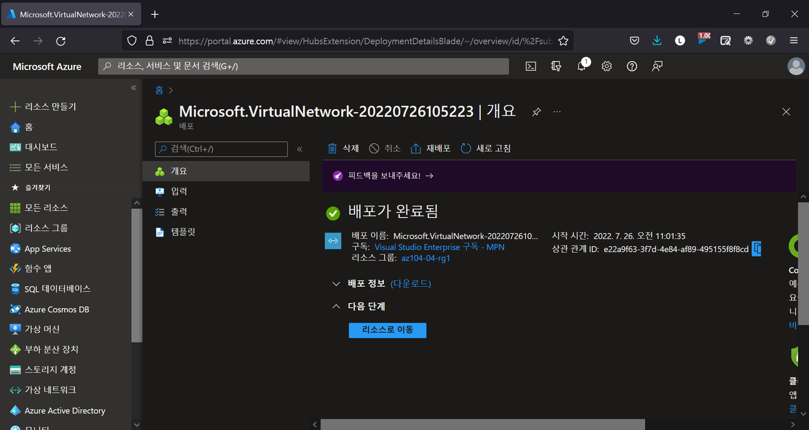Select 템플릿 in the deployment menu
This screenshot has height=430, width=809.
coord(226,232)
